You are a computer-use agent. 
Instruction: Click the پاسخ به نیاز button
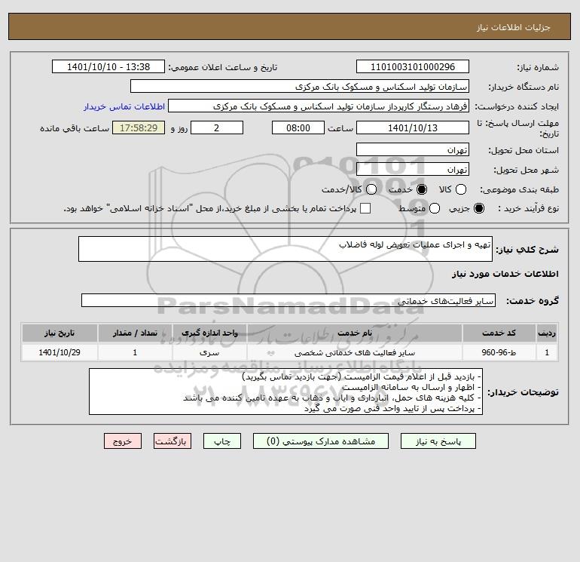[x=438, y=441]
